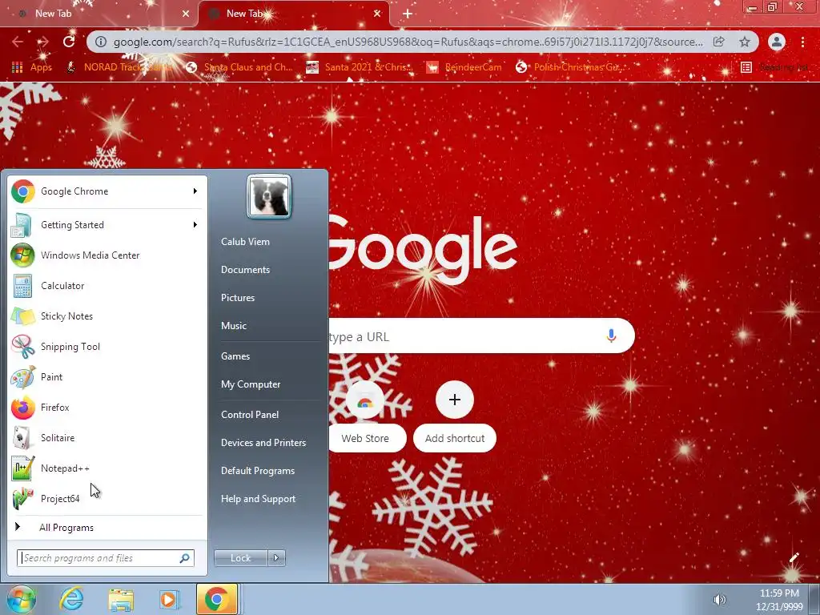
Task: Open ReindeerCam bookmark
Action: click(x=464, y=67)
